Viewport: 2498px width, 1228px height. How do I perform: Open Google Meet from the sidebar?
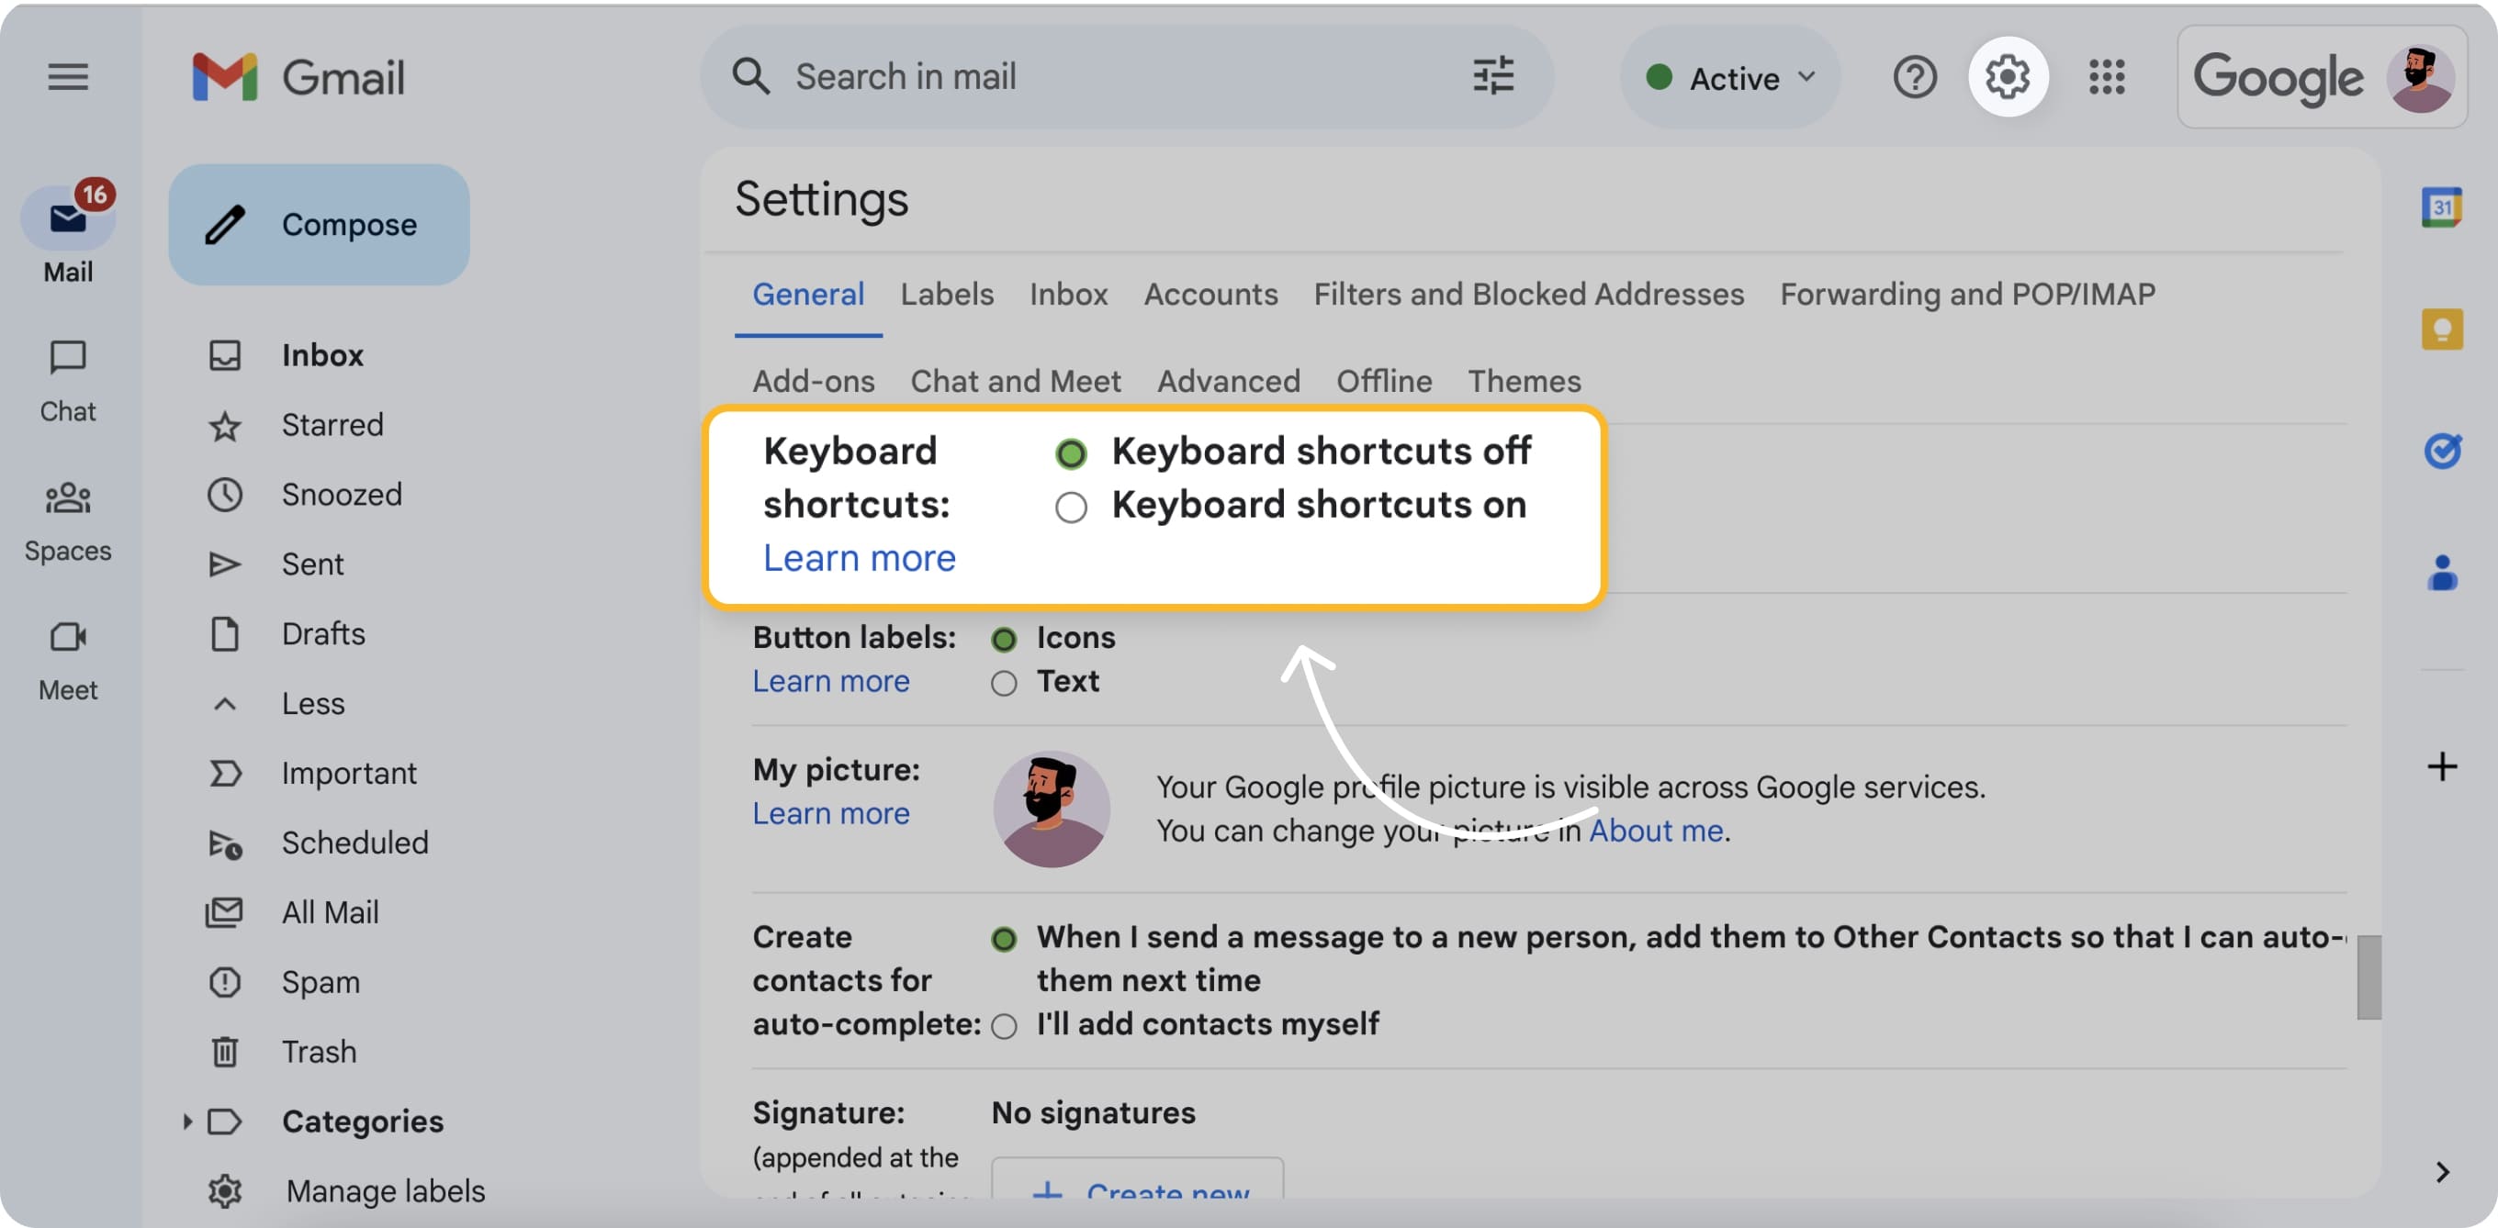(x=67, y=659)
